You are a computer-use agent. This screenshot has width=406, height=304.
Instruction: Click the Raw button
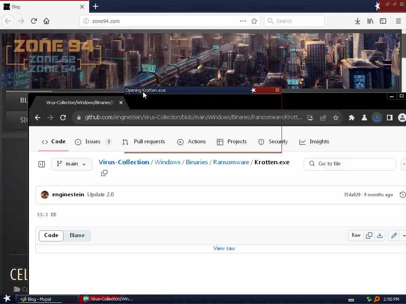click(356, 236)
